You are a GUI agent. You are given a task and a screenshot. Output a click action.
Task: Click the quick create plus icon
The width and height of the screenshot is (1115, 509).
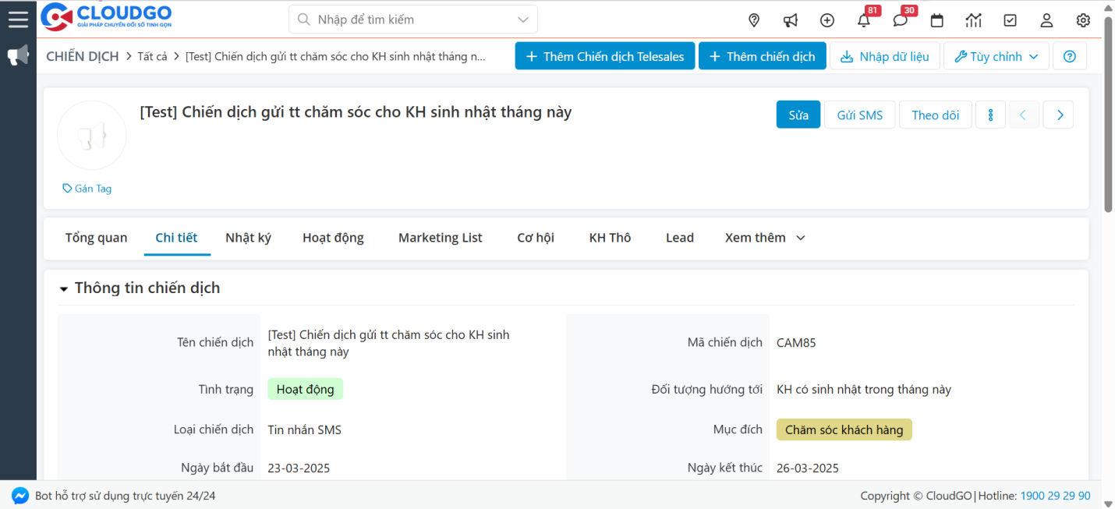click(x=827, y=20)
